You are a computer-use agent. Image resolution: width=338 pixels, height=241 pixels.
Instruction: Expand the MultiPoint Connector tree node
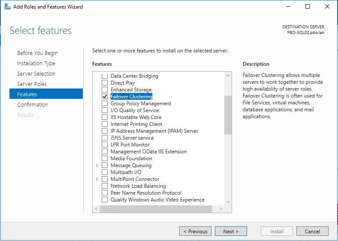(97, 179)
